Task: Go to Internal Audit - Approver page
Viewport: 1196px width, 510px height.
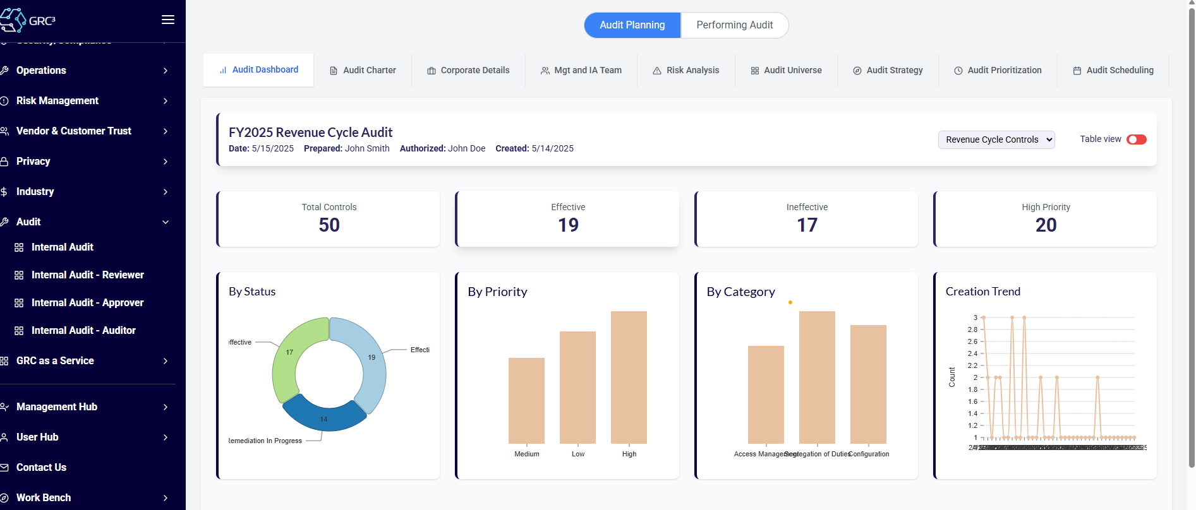Action: [x=87, y=303]
